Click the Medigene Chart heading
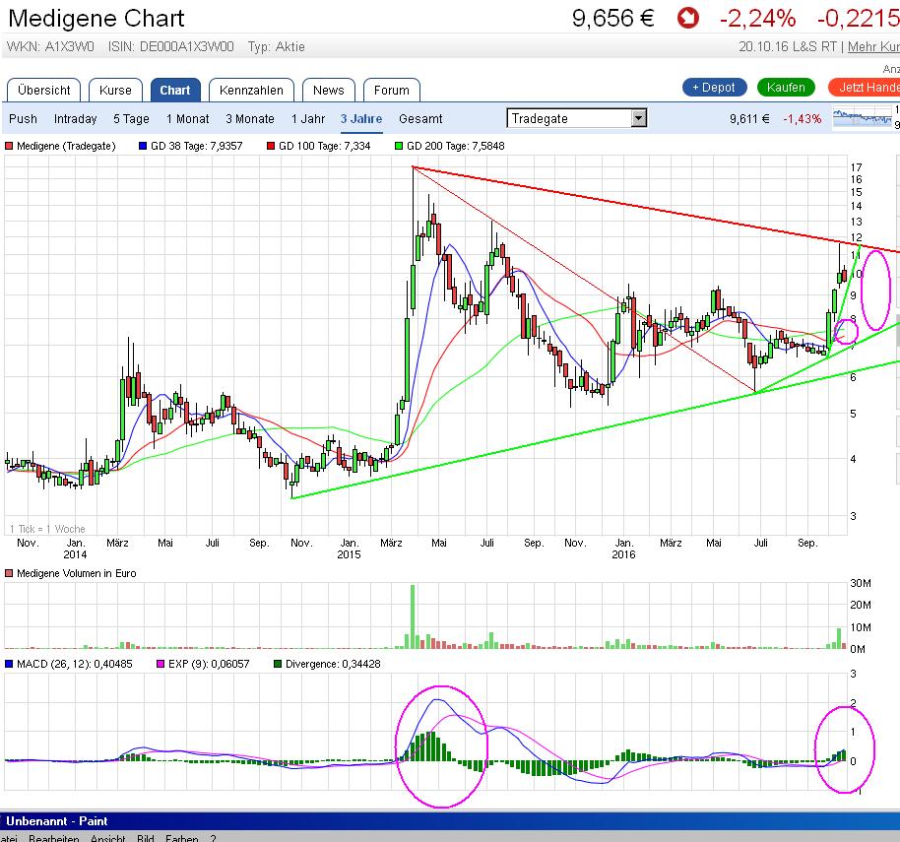This screenshot has width=900, height=842. pos(96,19)
